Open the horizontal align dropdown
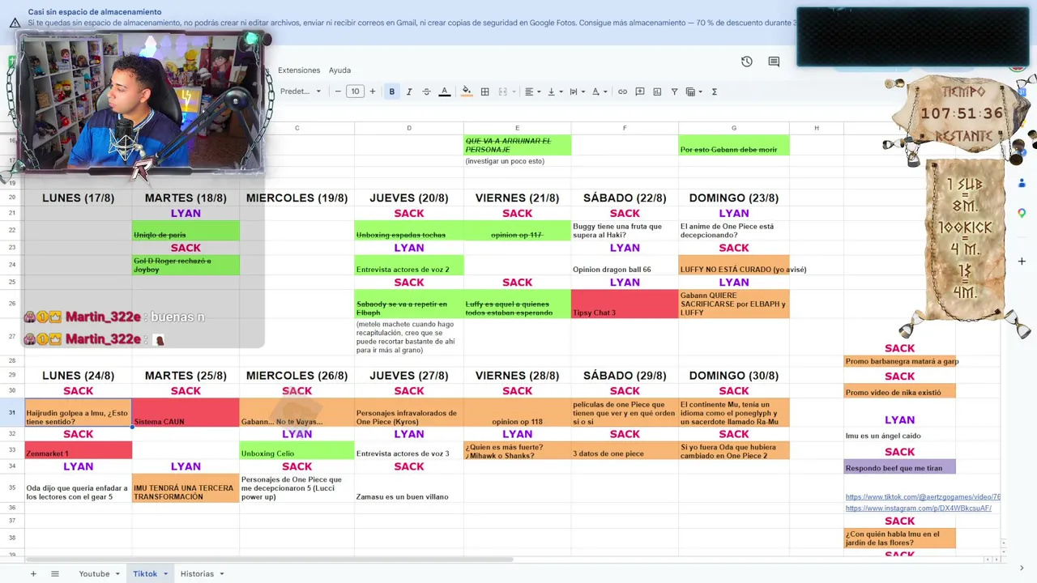 click(532, 91)
